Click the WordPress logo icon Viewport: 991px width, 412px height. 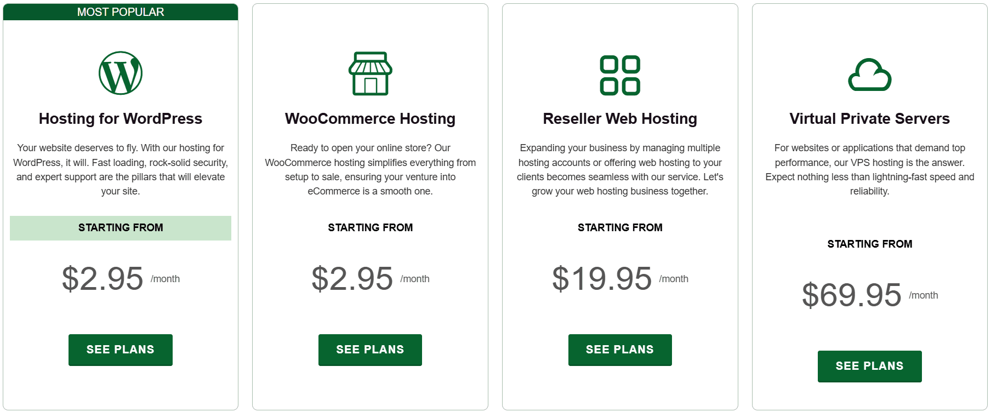click(x=121, y=73)
